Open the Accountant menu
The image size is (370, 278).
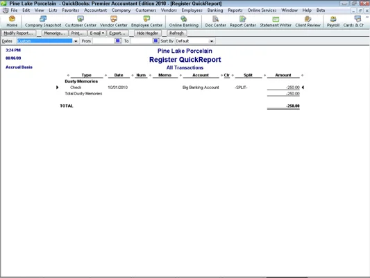pos(95,10)
